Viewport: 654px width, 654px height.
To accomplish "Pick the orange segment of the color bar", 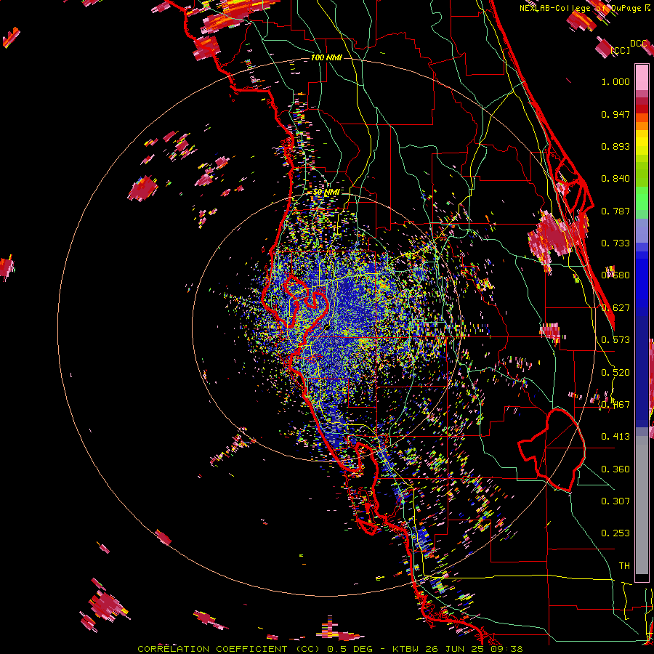I will (642, 126).
